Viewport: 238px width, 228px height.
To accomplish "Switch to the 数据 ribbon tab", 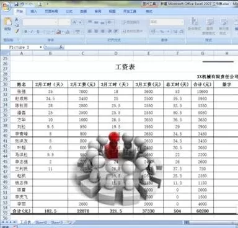I will [x=84, y=11].
